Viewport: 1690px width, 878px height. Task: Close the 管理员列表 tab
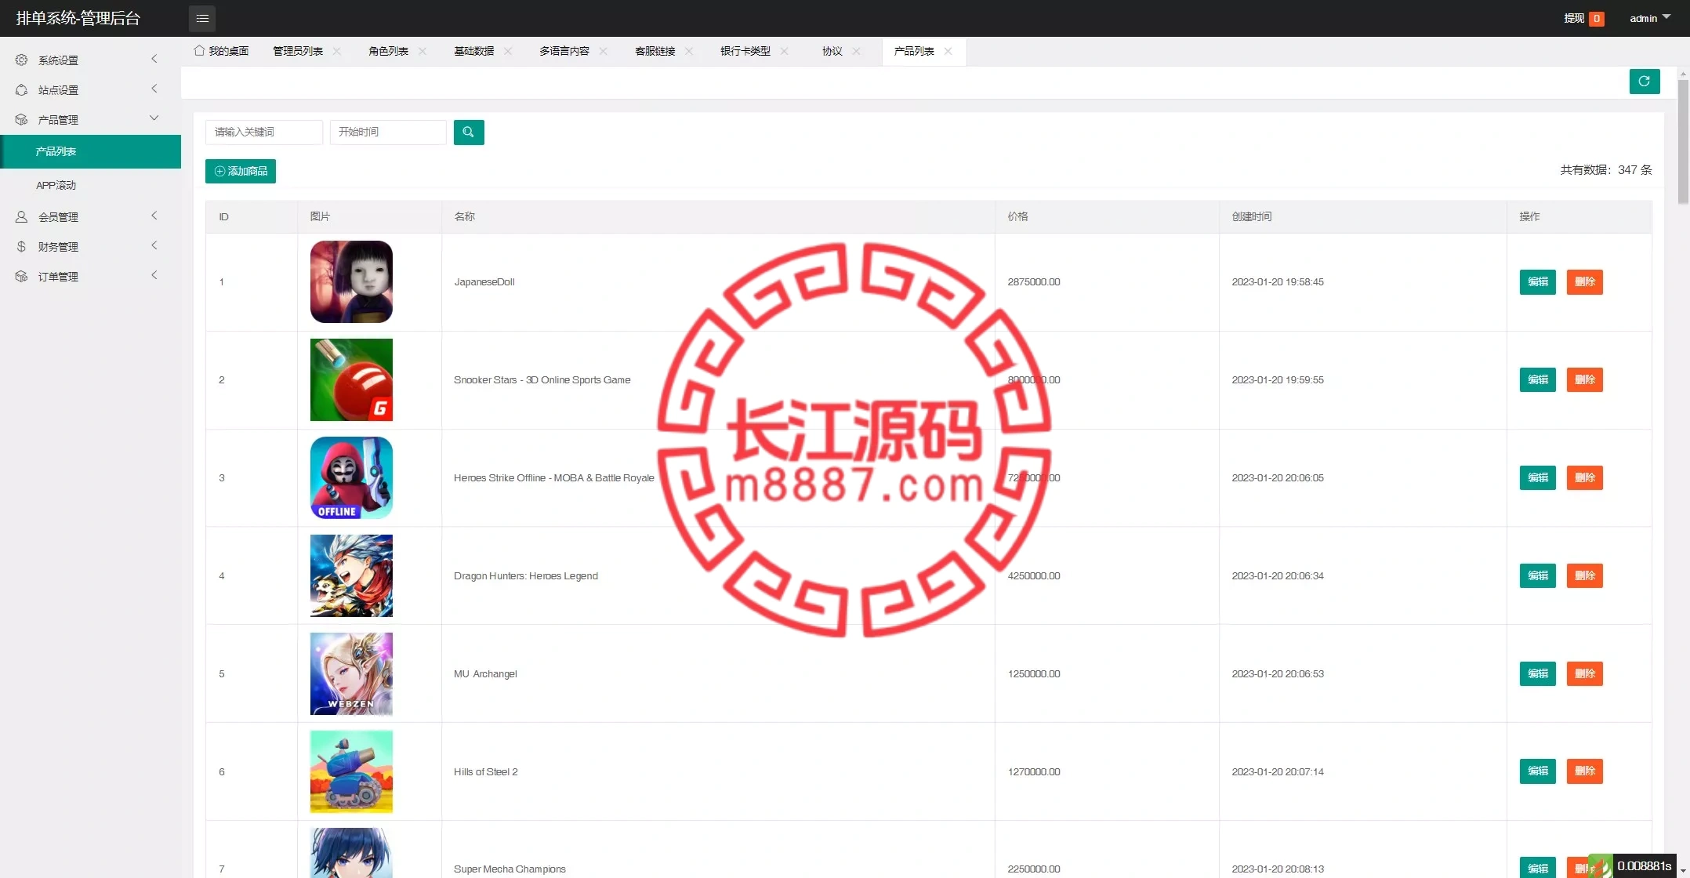336,51
